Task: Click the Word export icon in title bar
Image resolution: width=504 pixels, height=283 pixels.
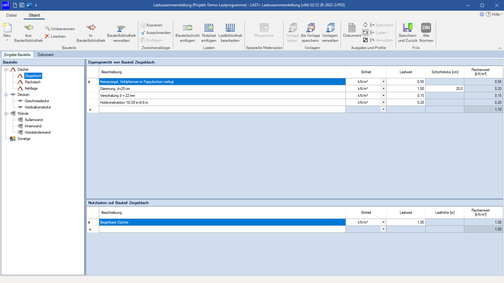Action: coord(29,5)
